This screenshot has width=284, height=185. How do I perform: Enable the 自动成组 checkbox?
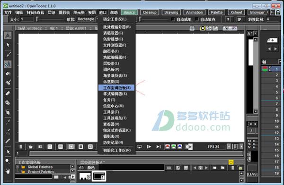point(173,19)
